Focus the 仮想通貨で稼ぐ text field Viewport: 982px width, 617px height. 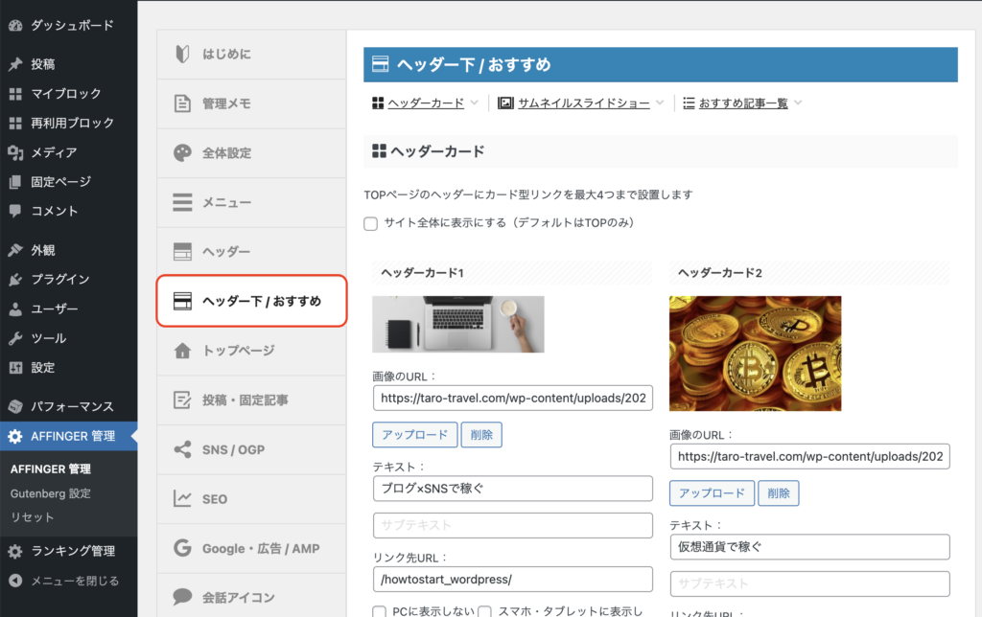click(809, 547)
